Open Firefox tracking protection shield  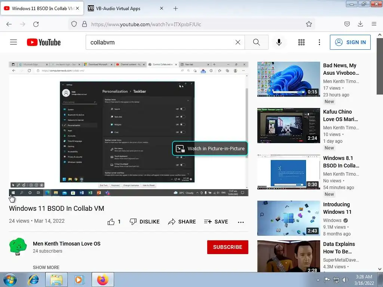[x=74, y=24]
